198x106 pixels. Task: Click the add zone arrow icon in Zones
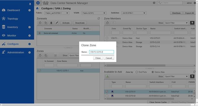pos(55,55)
